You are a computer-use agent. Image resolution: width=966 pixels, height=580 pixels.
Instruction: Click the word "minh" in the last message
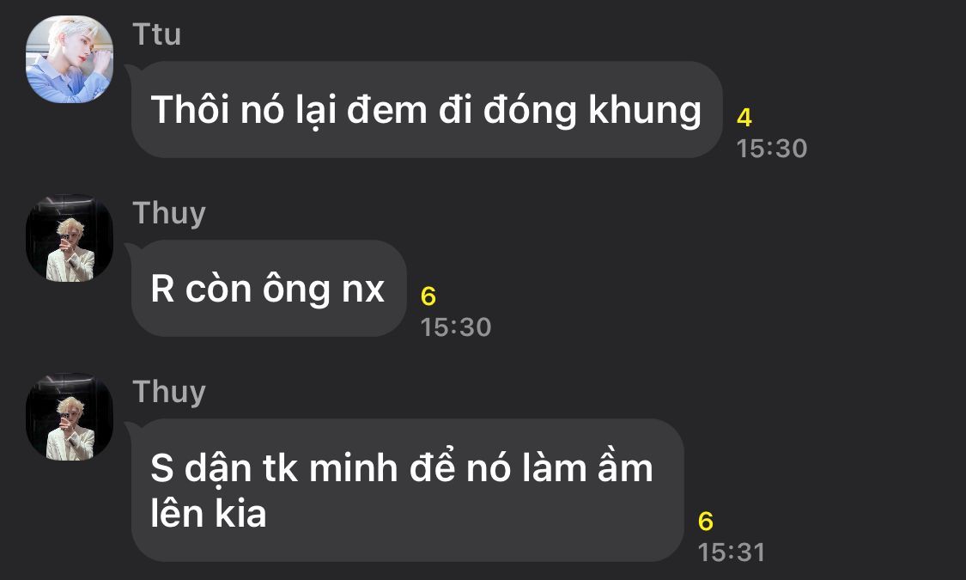[x=354, y=468]
